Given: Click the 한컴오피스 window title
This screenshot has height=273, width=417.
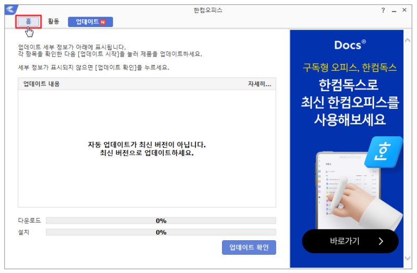Looking at the screenshot, I should pyautogui.click(x=207, y=10).
